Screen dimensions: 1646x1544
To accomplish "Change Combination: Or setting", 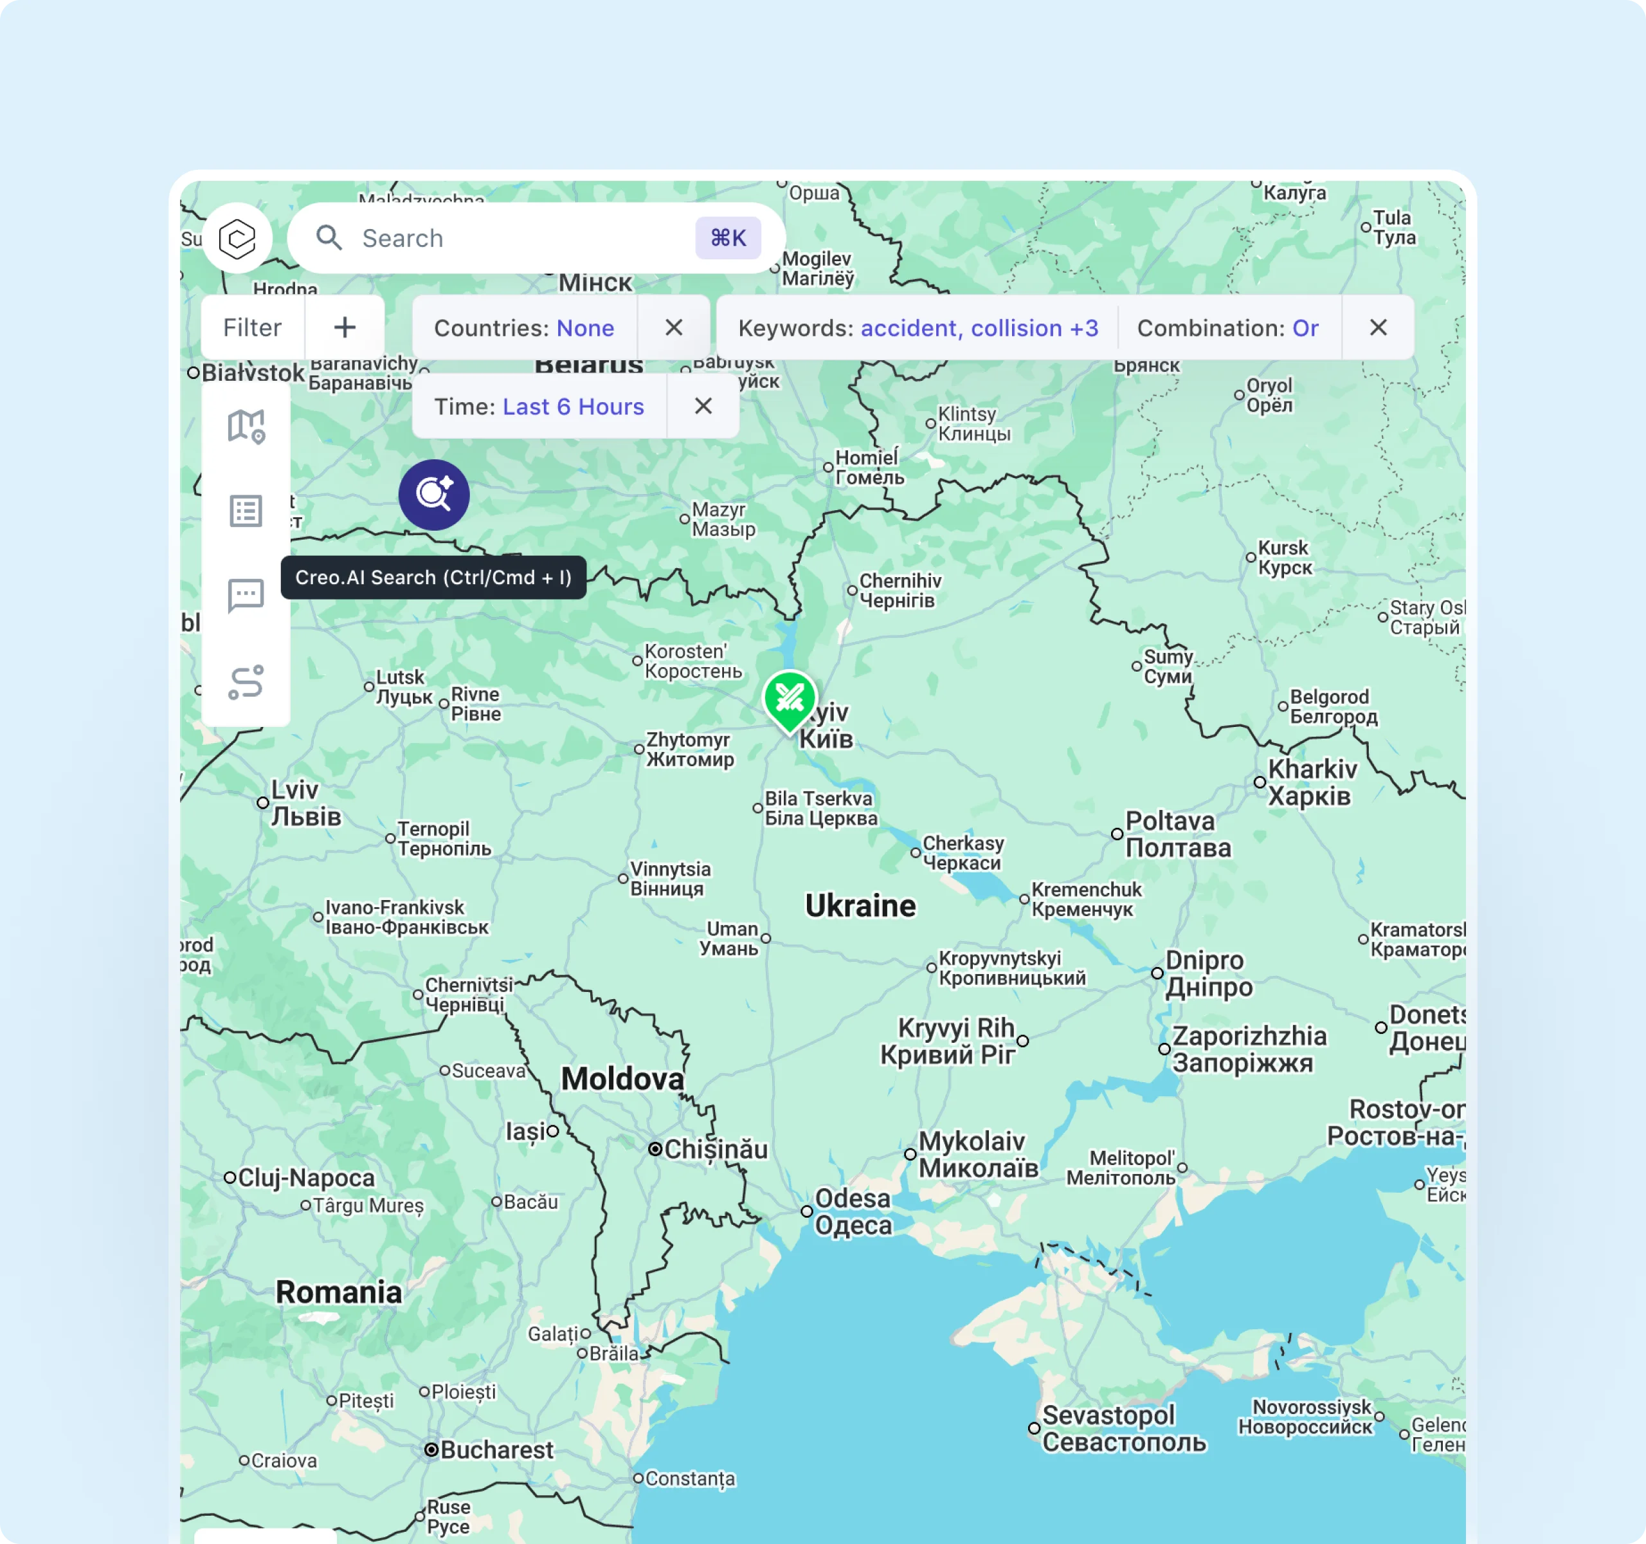I will tap(1227, 328).
